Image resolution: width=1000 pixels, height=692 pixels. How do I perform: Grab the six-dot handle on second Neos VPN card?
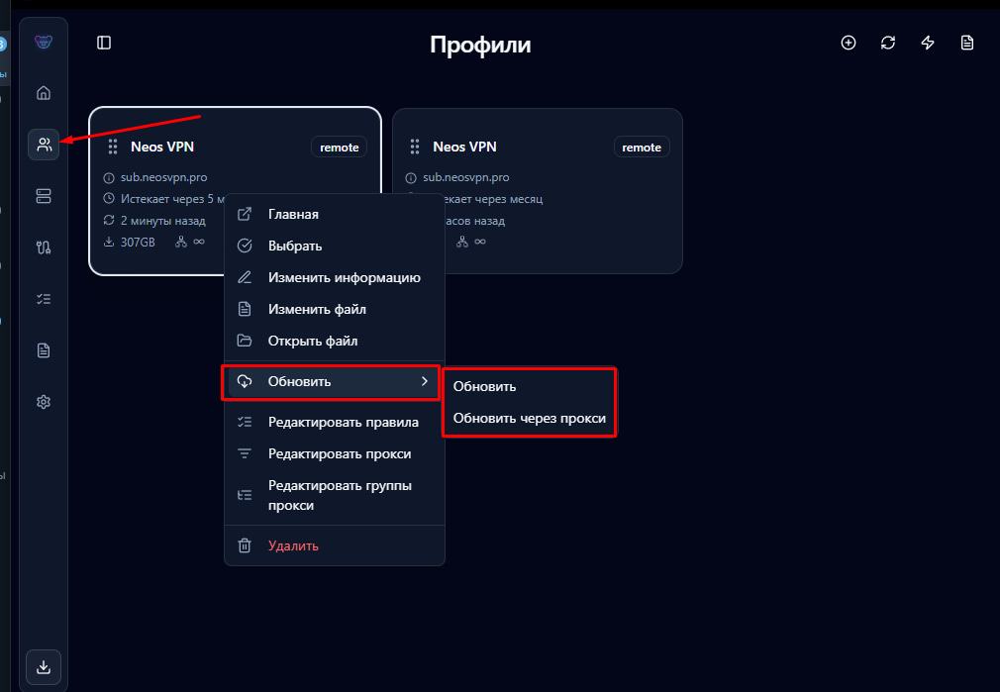[415, 146]
